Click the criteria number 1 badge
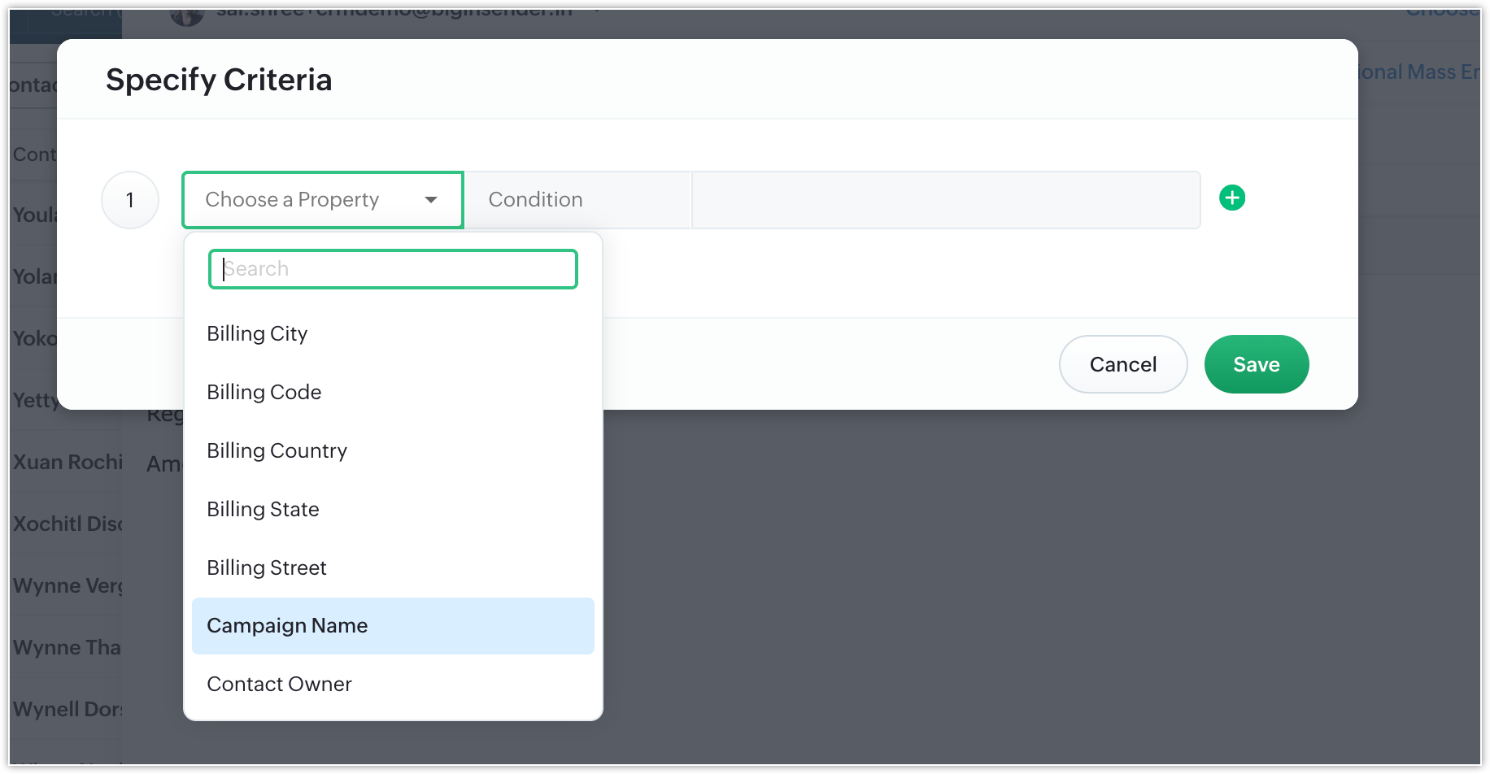This screenshot has width=1490, height=774. (x=130, y=200)
